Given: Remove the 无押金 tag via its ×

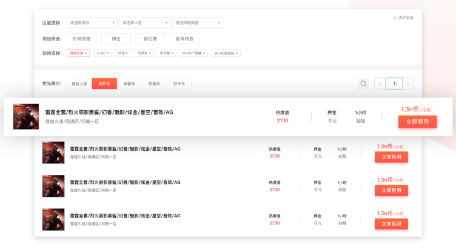Looking at the screenshot, I should [x=150, y=53].
